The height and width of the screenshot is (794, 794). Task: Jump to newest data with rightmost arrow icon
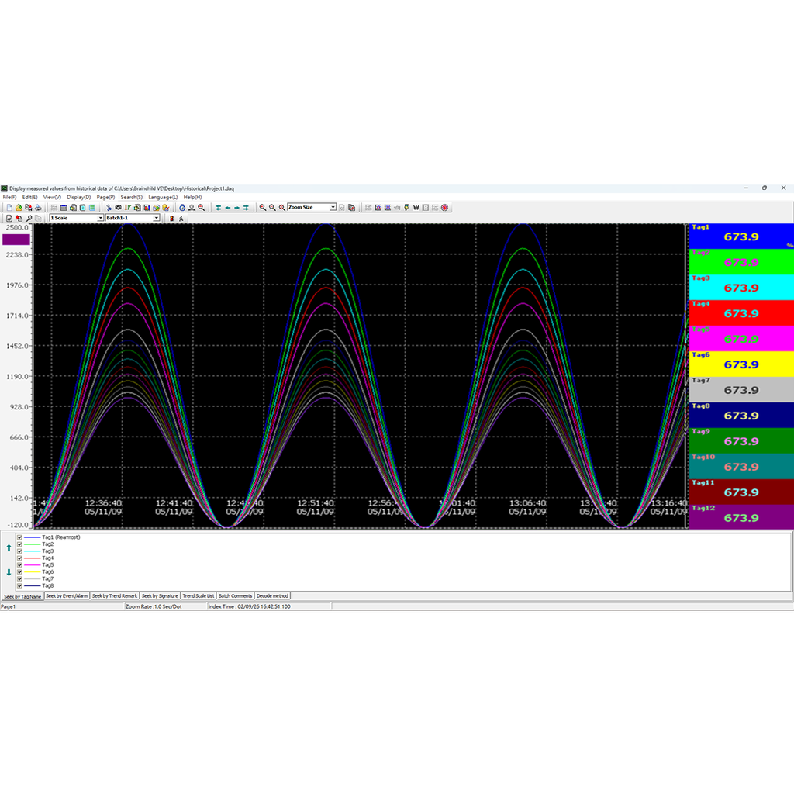(247, 207)
